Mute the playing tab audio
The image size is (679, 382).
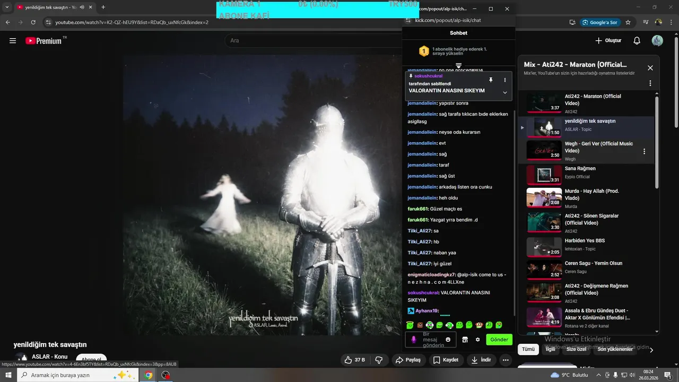coord(82,7)
